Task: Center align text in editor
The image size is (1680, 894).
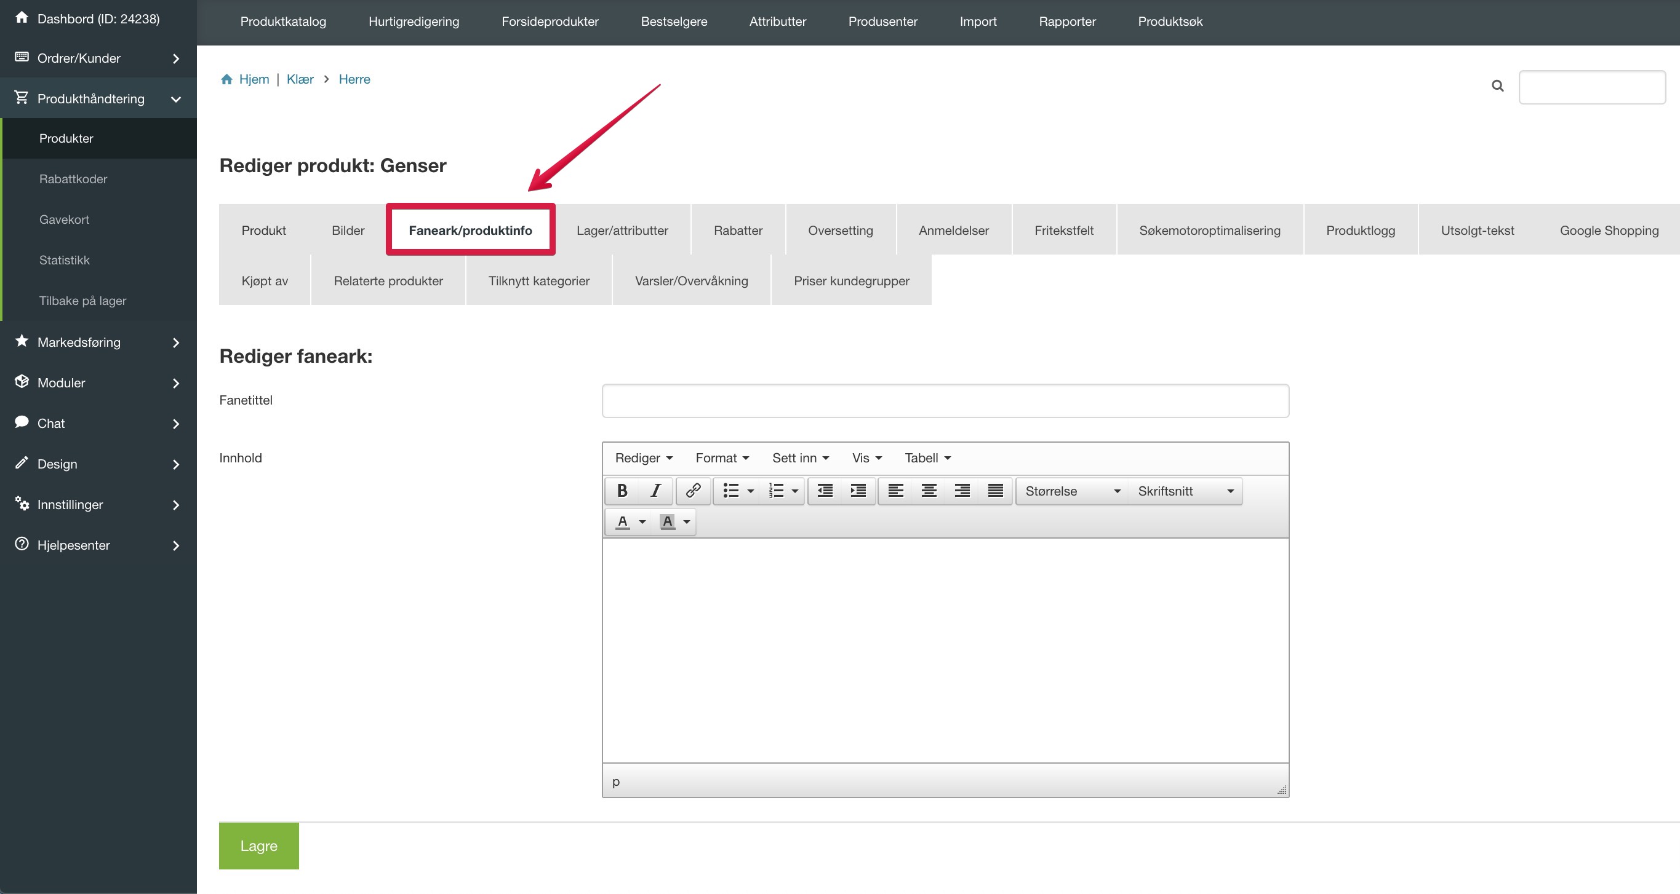Action: tap(929, 491)
